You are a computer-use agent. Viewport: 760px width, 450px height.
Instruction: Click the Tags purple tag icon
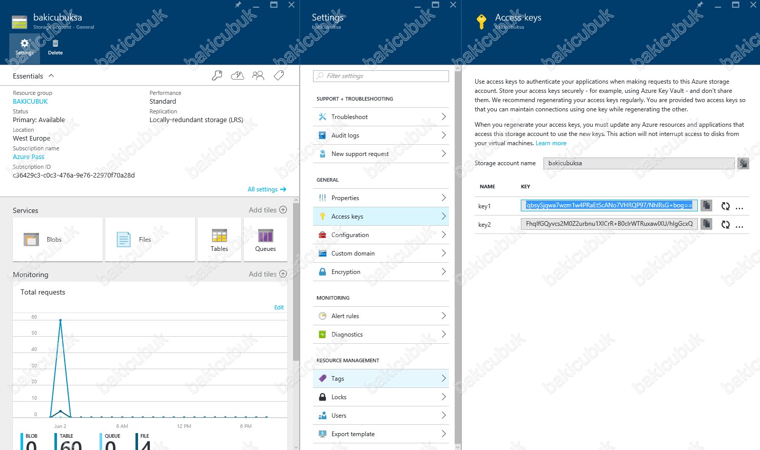(x=323, y=379)
